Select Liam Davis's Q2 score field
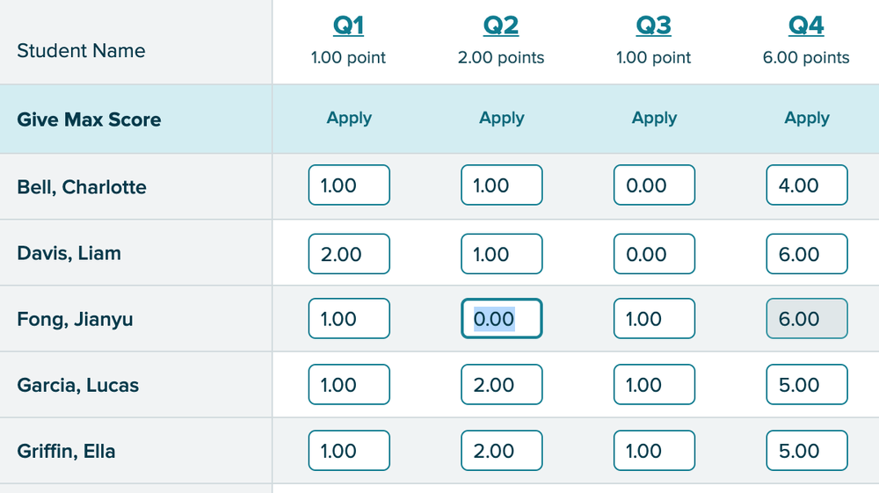 [x=502, y=254]
